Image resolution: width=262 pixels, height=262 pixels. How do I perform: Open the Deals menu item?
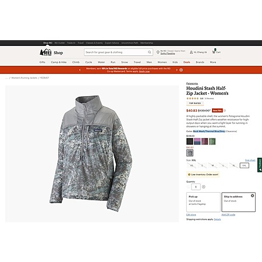187,62
